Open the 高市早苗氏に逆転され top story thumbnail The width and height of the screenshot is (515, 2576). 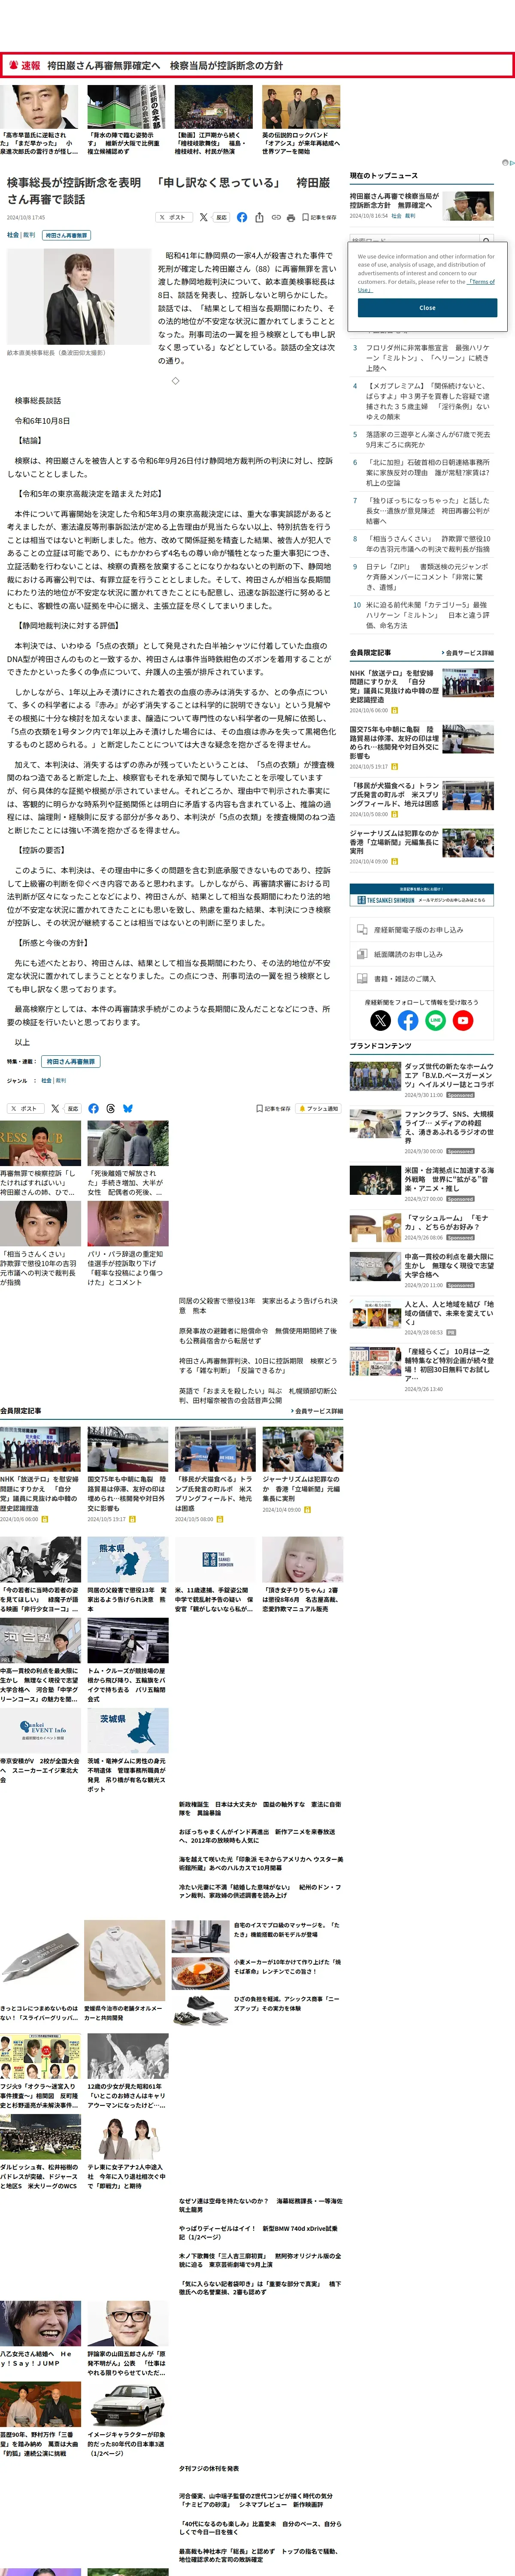(39, 107)
